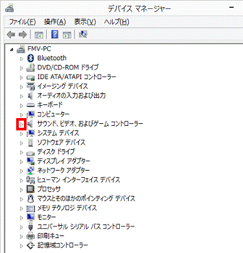Expand the ディスプレイ アダプター category
The width and height of the screenshot is (243, 253).
point(21,162)
